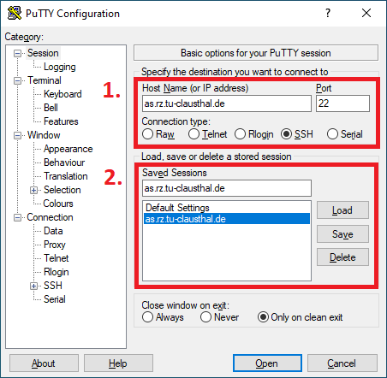The image size is (387, 378).
Task: Click the question mark help icon
Action: pos(328,13)
